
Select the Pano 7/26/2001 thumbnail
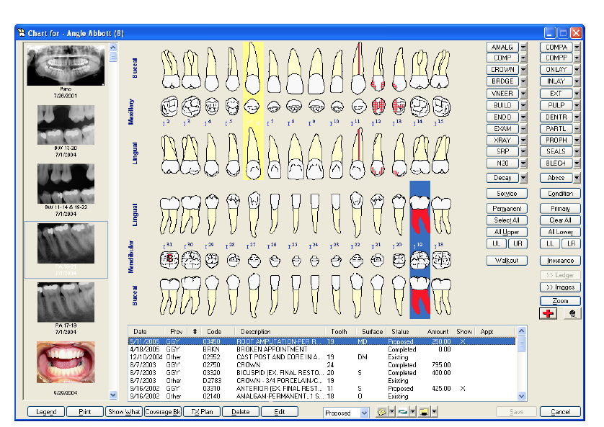(66, 64)
